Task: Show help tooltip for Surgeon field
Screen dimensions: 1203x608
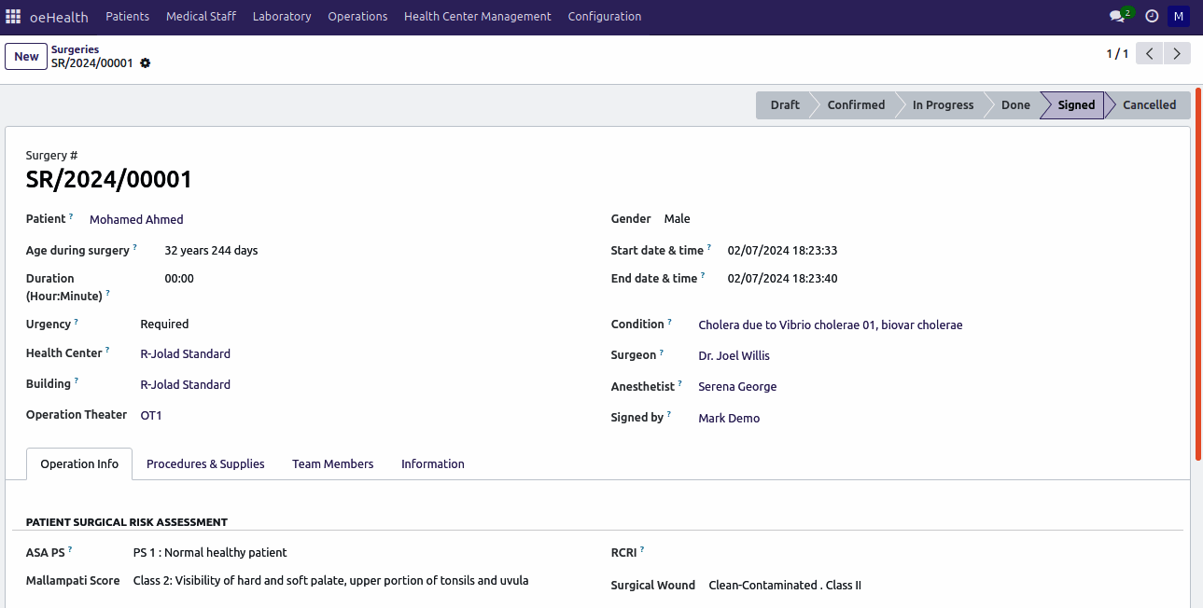Action: [x=662, y=352]
